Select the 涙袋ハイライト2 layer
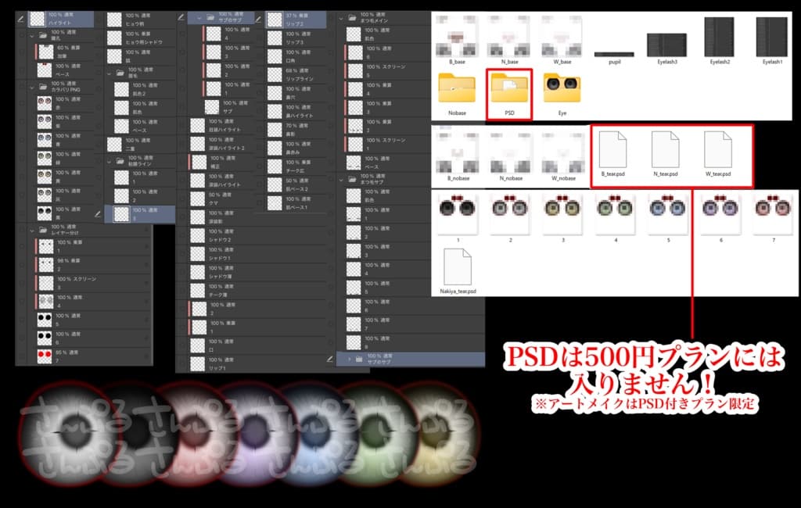 [222, 144]
